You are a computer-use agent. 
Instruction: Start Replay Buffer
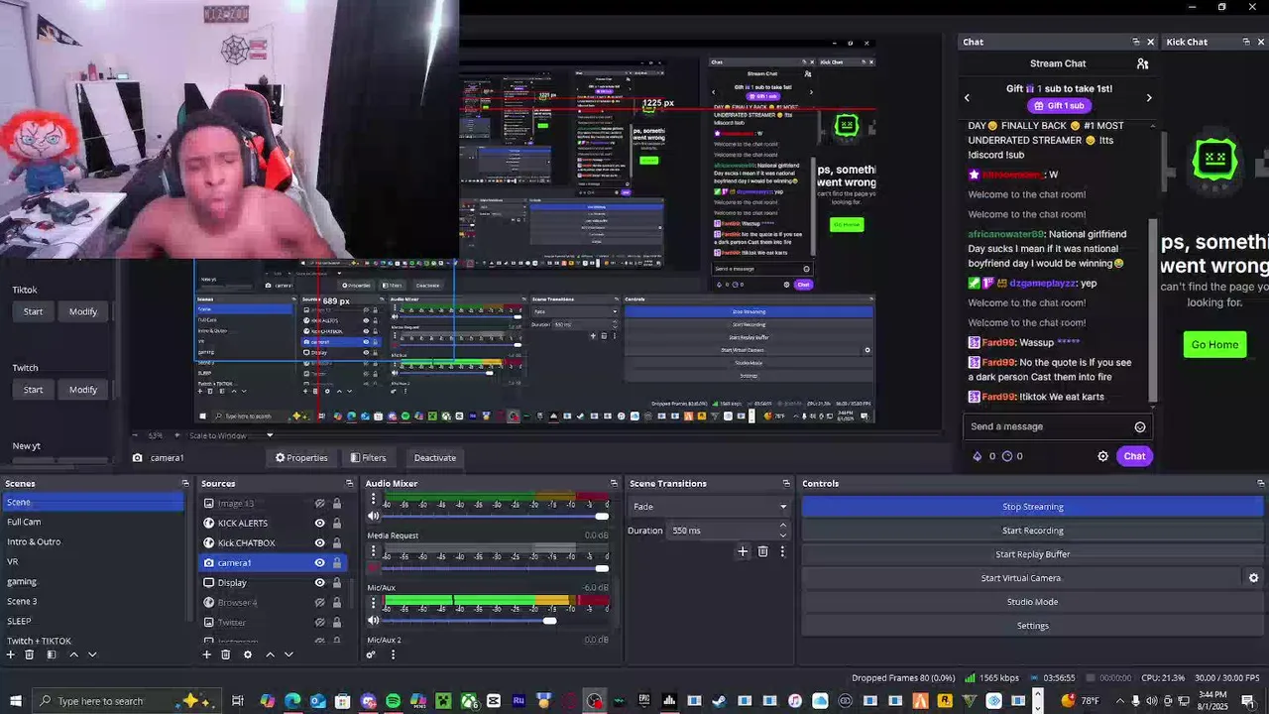1032,554
